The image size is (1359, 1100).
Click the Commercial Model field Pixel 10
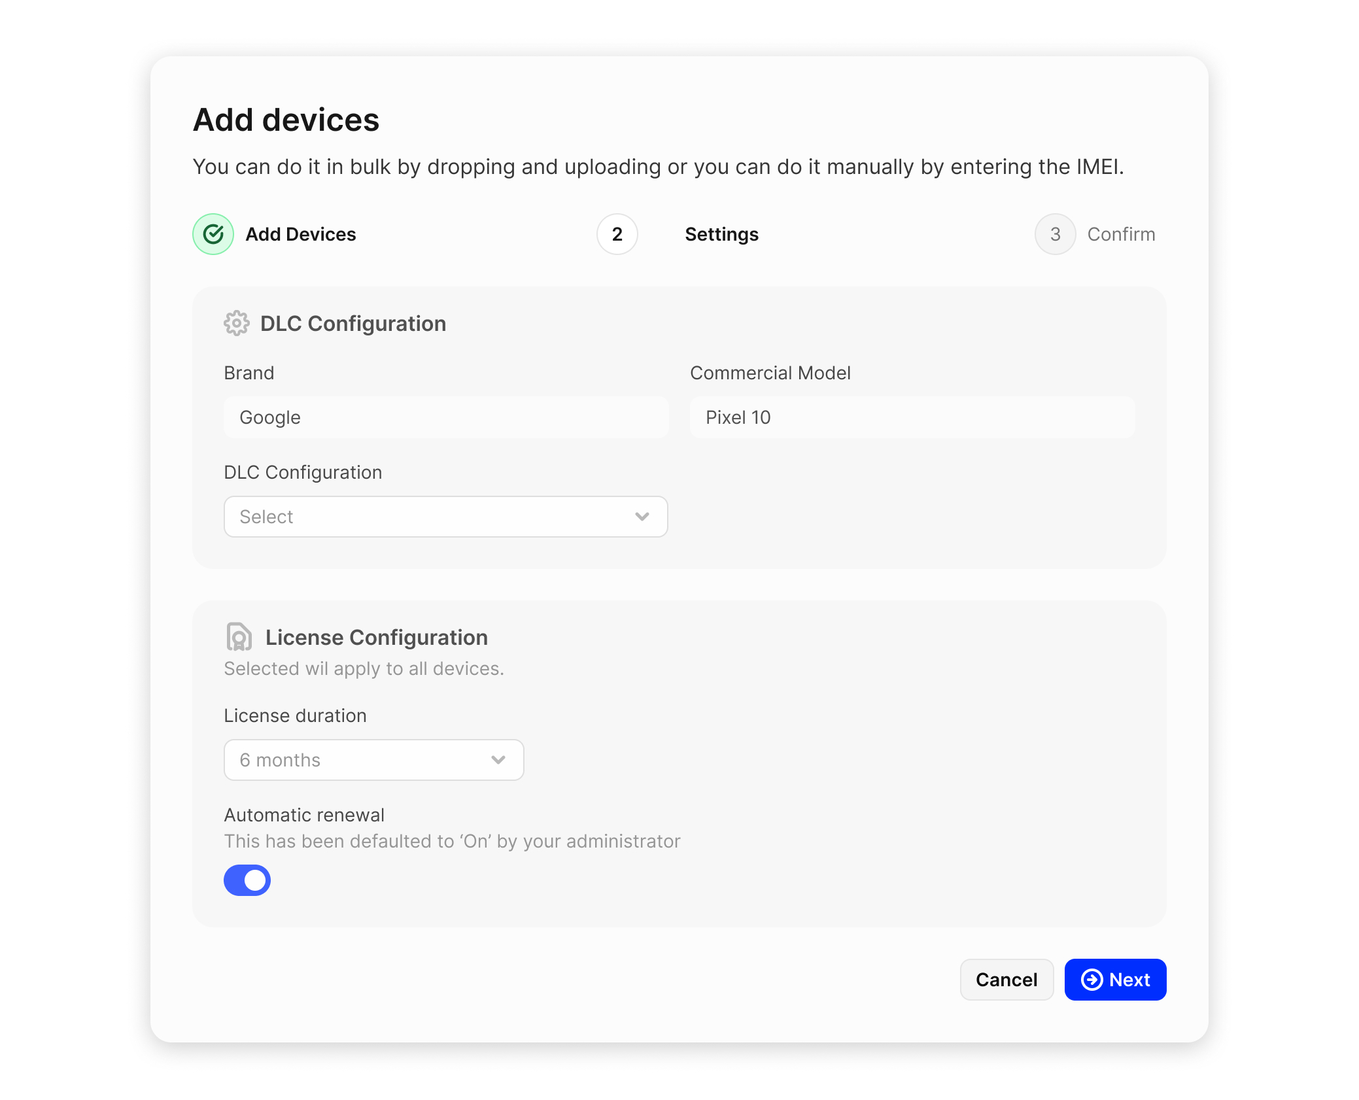(912, 417)
